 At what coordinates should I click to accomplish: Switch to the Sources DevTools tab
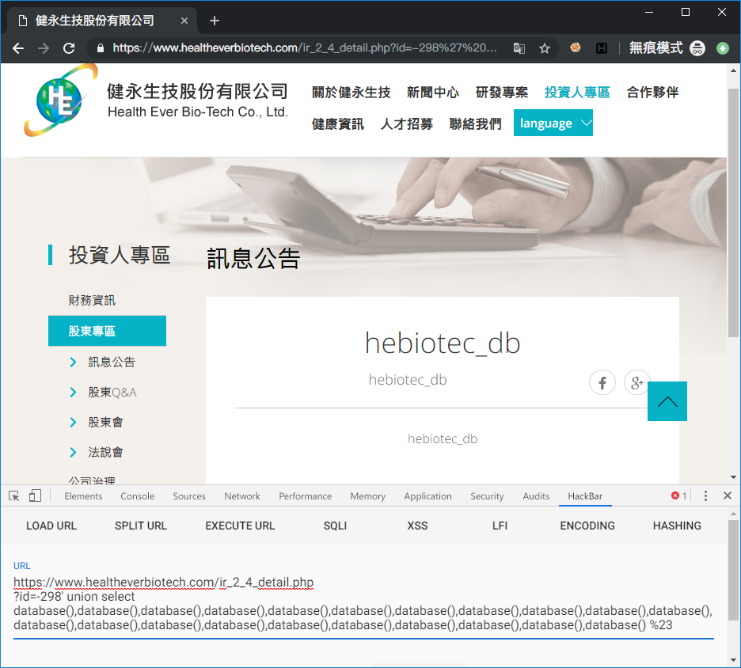(x=189, y=496)
